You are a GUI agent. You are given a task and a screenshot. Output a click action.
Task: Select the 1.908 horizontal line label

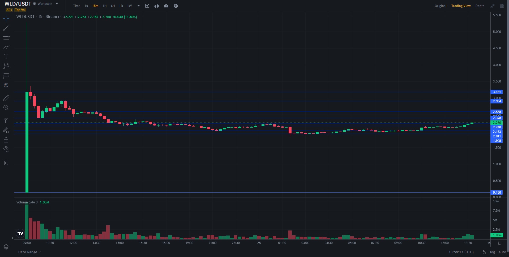[497, 141]
